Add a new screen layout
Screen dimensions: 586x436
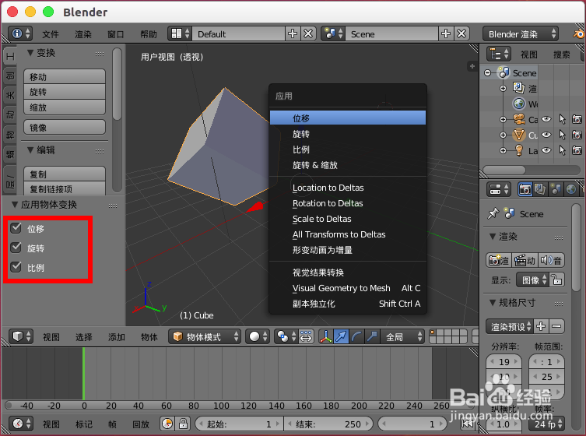tap(293, 33)
